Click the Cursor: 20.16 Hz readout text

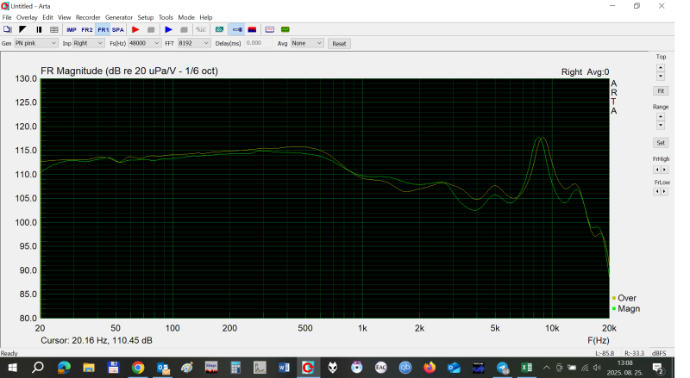[x=97, y=341]
